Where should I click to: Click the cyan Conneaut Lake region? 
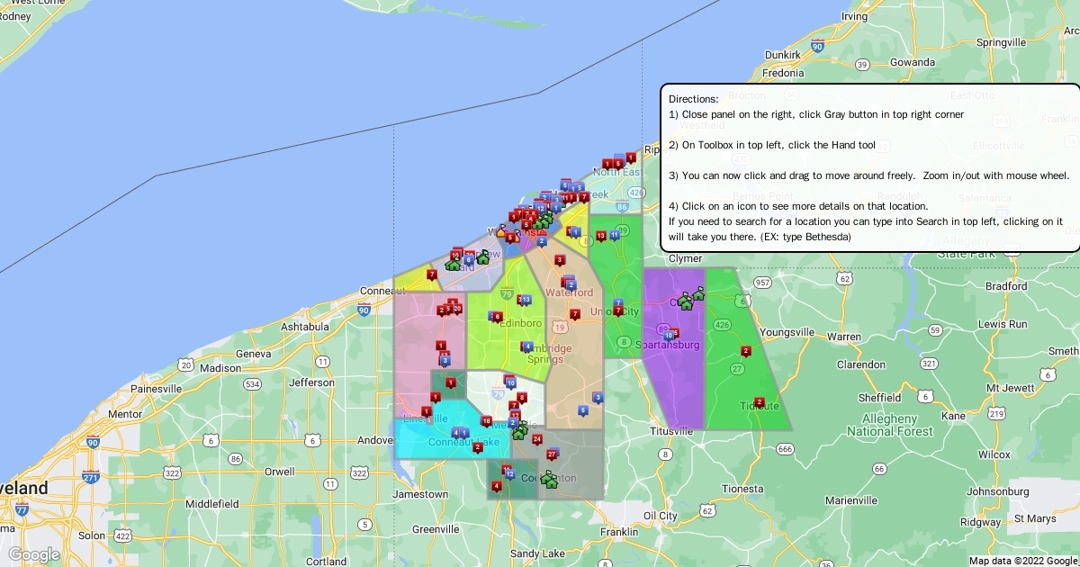point(423,441)
